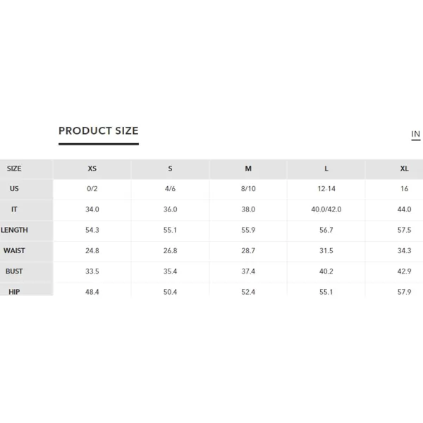Click the HIP row label
Viewport: 423px width, 423px height.
(14, 292)
